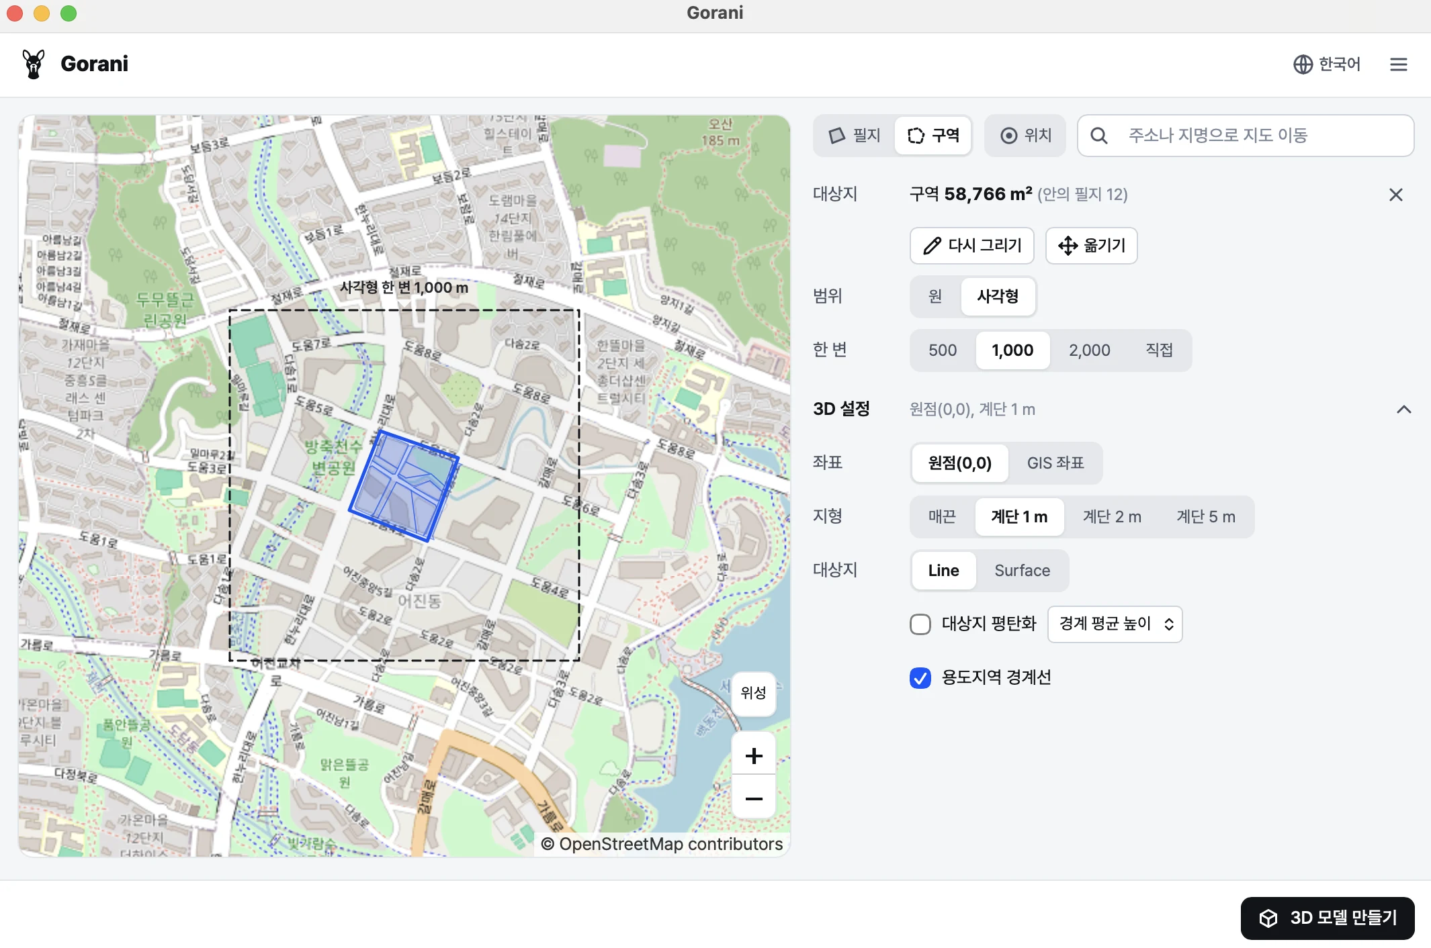
Task: Choose 매끈 smooth terrain
Action: (x=942, y=517)
